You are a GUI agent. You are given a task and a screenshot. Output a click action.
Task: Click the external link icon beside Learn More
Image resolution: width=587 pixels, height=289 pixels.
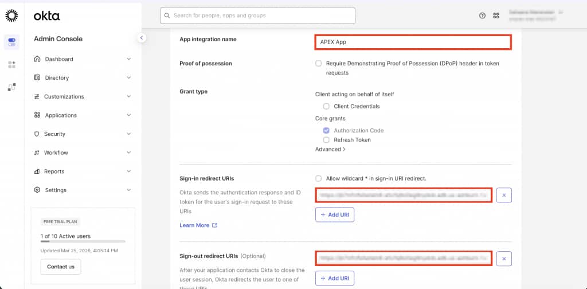(214, 225)
